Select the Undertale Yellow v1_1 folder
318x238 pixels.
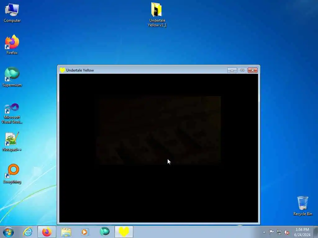[x=157, y=14]
